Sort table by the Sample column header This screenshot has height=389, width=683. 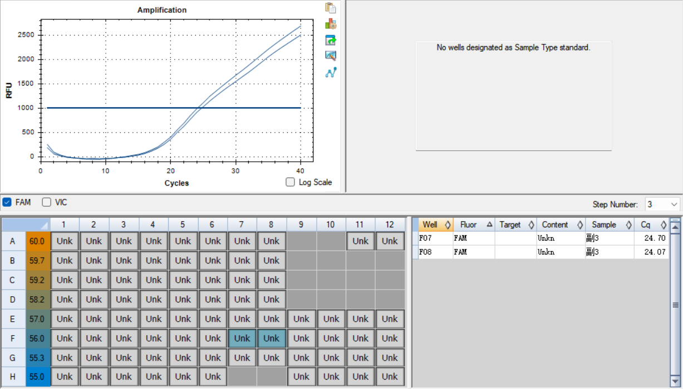(610, 225)
